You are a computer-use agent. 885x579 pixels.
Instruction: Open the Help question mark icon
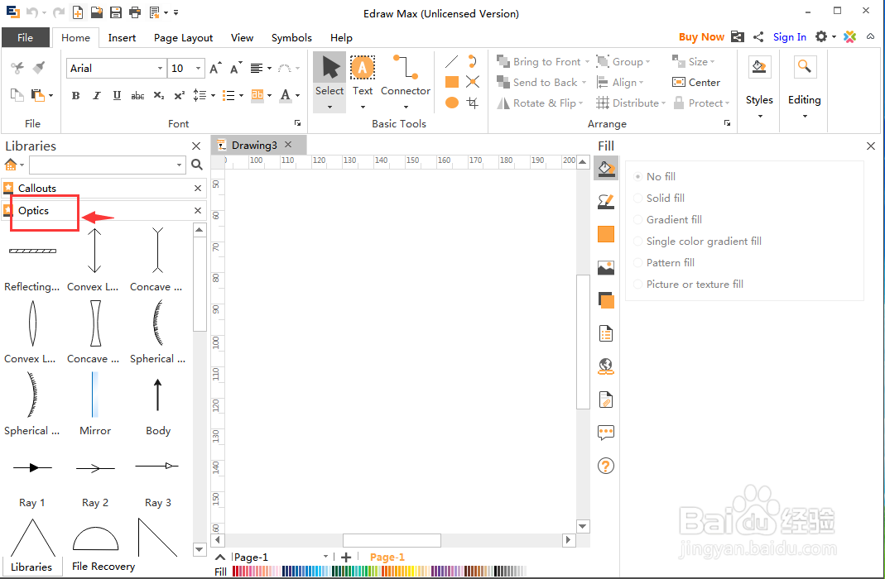(x=606, y=466)
